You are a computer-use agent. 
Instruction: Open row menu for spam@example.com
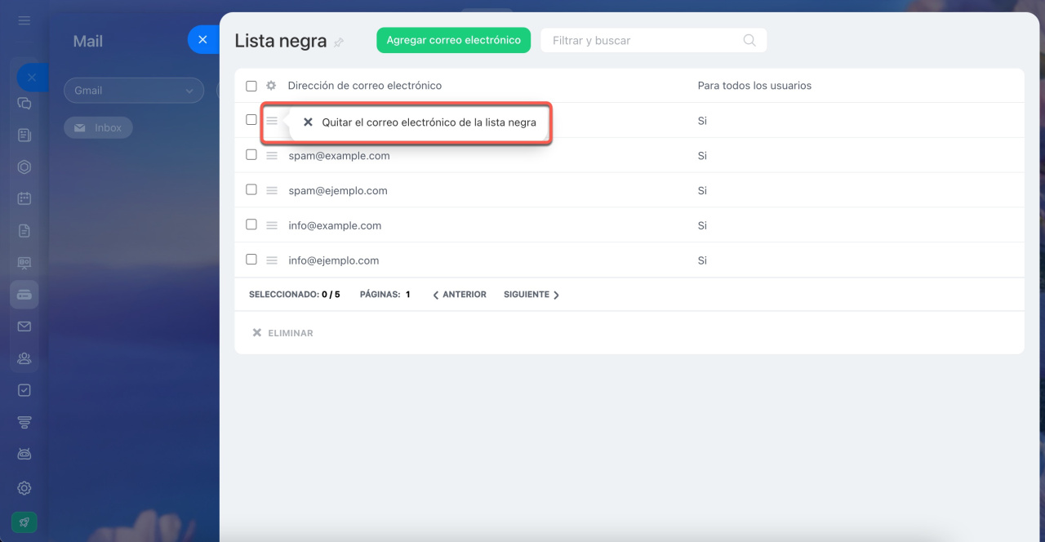(x=272, y=156)
